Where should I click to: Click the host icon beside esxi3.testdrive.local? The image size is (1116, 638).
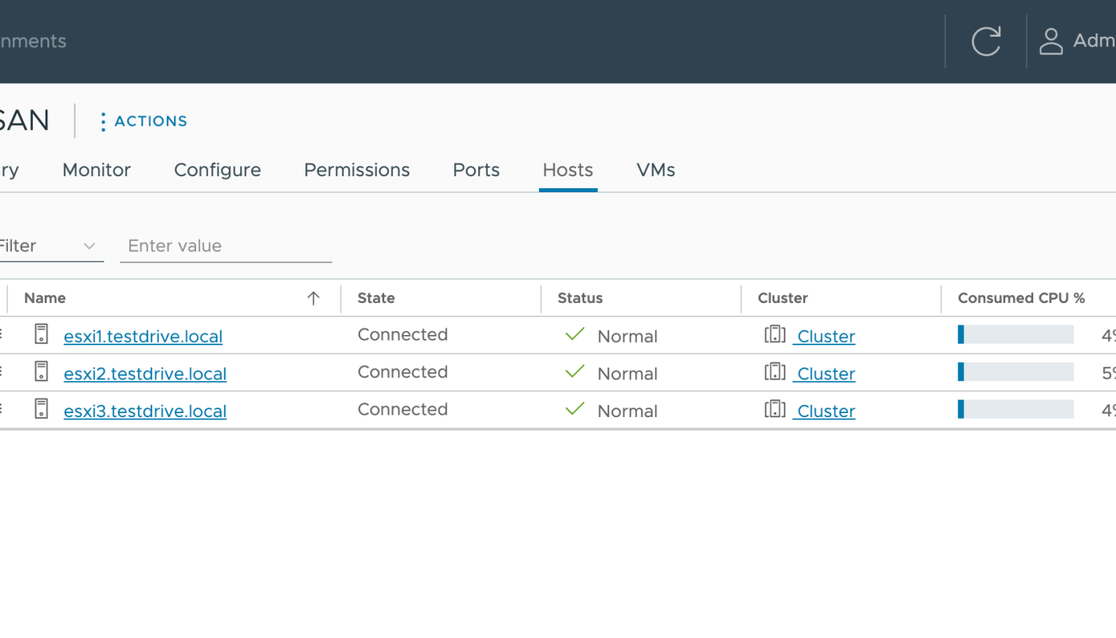tap(41, 409)
